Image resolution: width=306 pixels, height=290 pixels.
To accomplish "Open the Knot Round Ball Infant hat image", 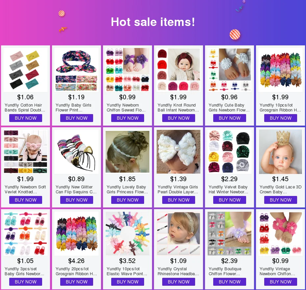I will [x=179, y=70].
